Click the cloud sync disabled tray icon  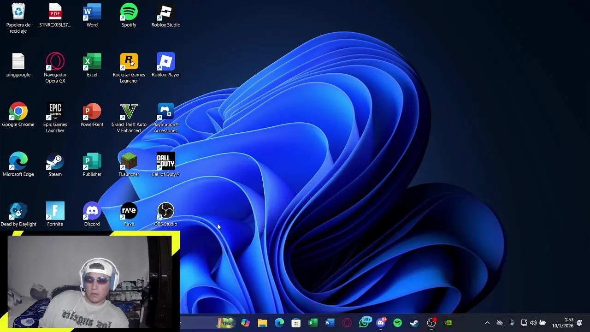[500, 323]
